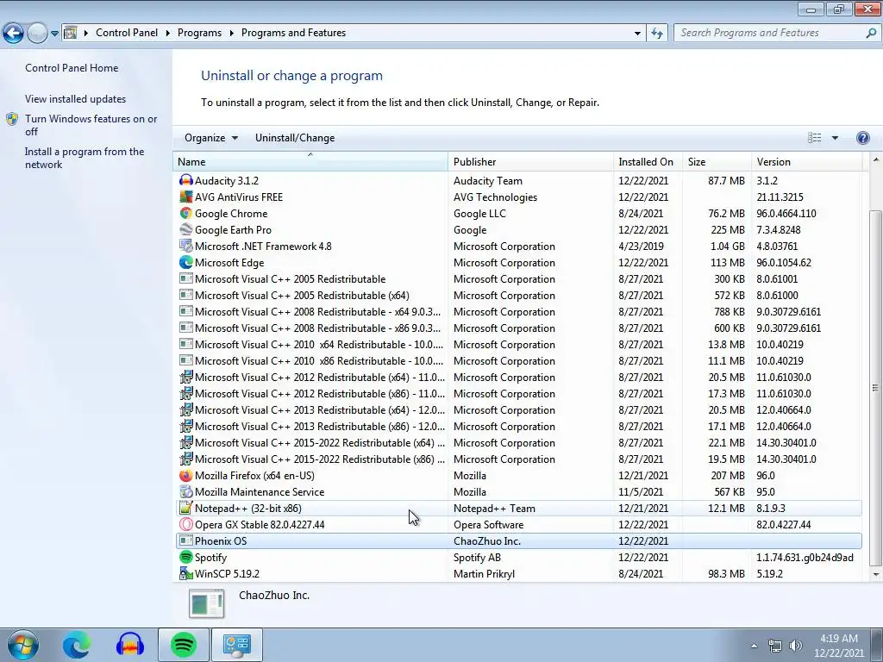Image resolution: width=883 pixels, height=662 pixels.
Task: Sort by the Publisher column header
Action: 531,161
